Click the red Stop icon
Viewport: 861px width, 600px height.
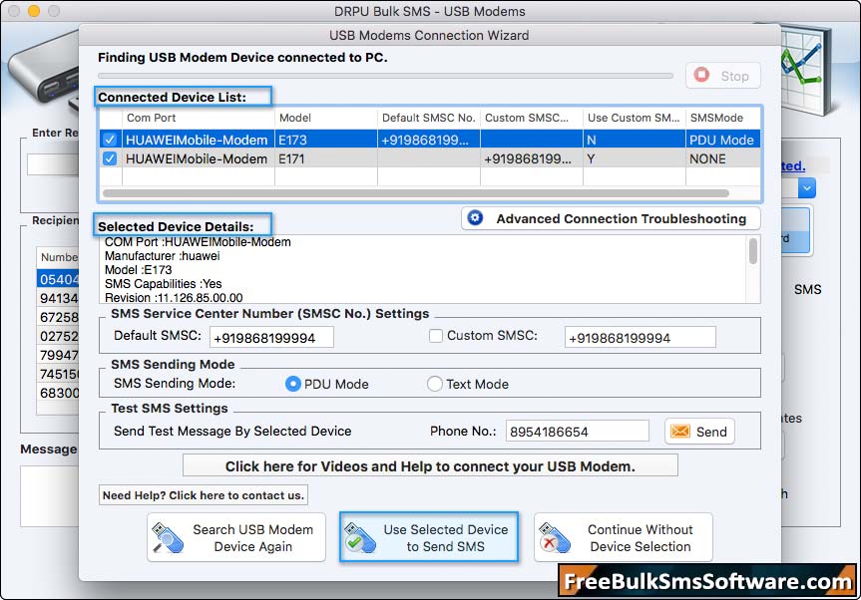(x=701, y=75)
